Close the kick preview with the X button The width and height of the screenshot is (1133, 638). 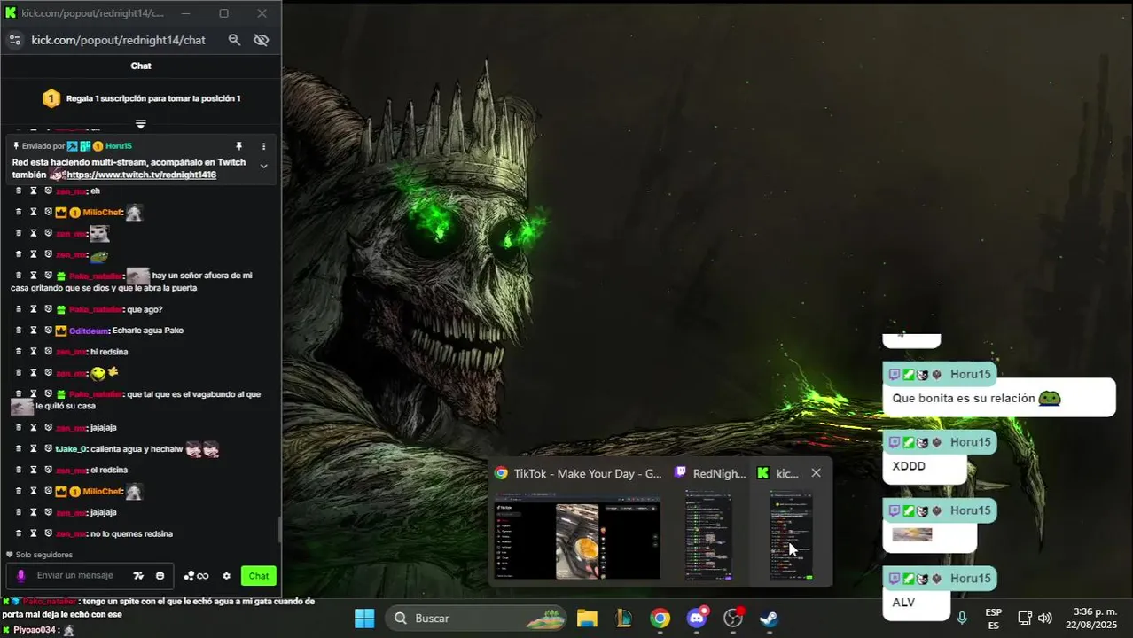(x=816, y=473)
